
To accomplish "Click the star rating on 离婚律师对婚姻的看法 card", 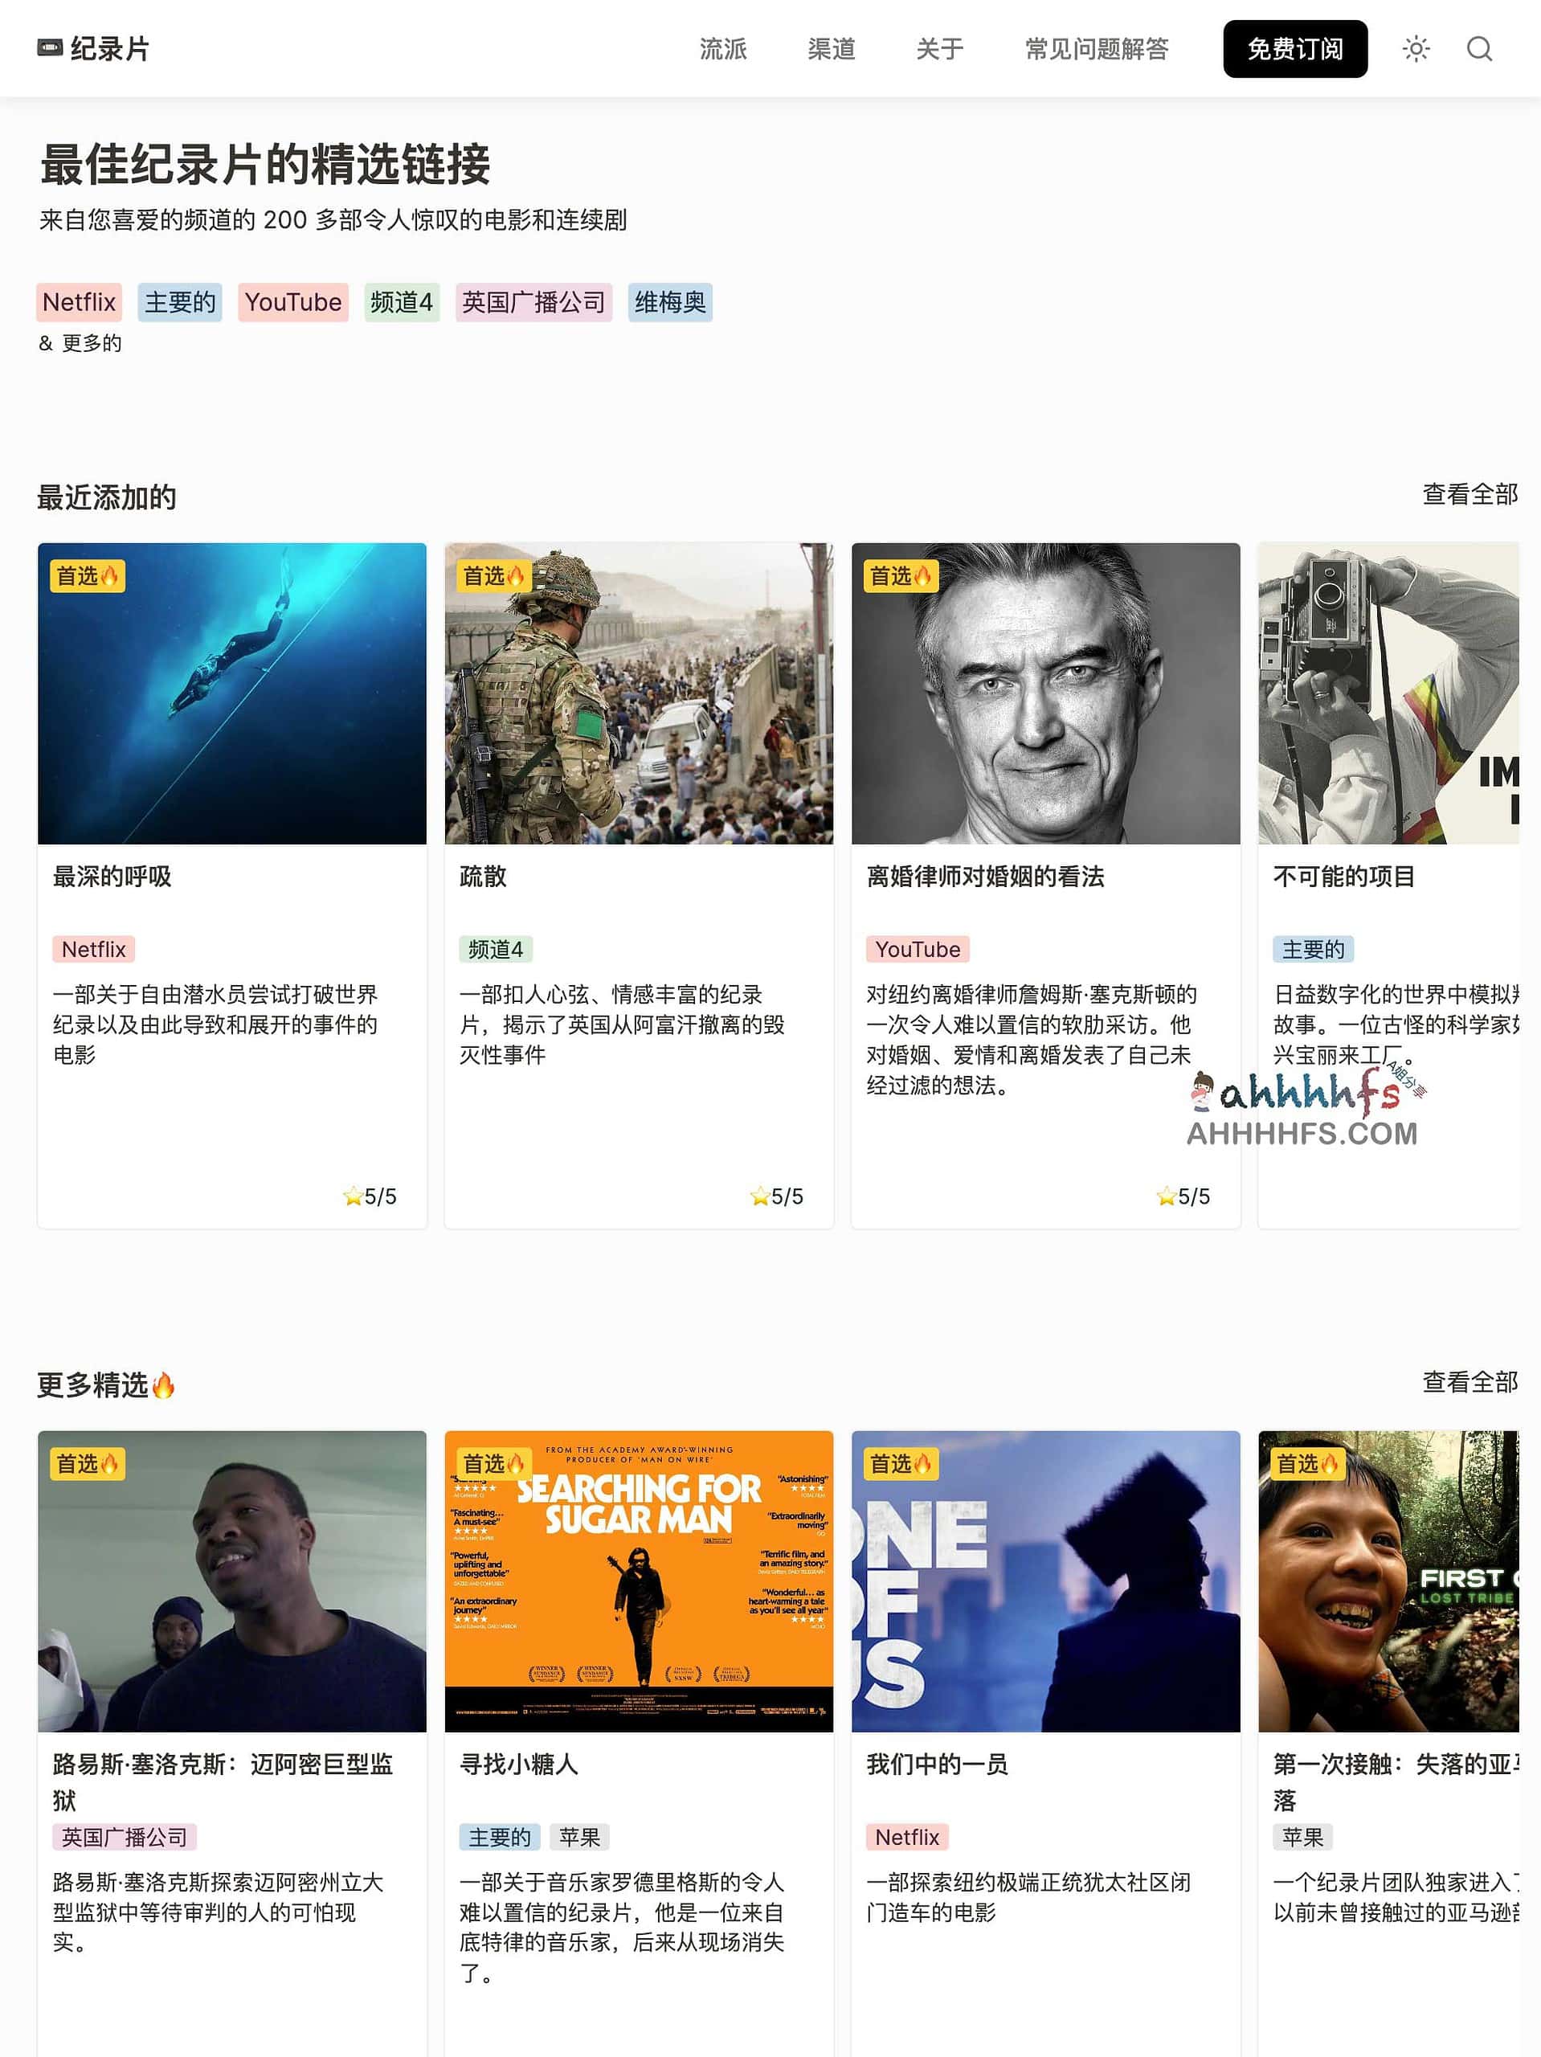I will (1183, 1196).
